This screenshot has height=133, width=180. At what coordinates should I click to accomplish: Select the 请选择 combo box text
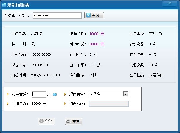point(106,94)
